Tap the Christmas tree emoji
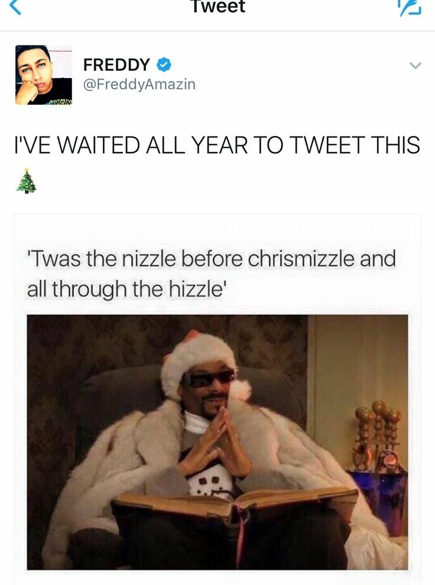This screenshot has height=585, width=435. pos(26,181)
